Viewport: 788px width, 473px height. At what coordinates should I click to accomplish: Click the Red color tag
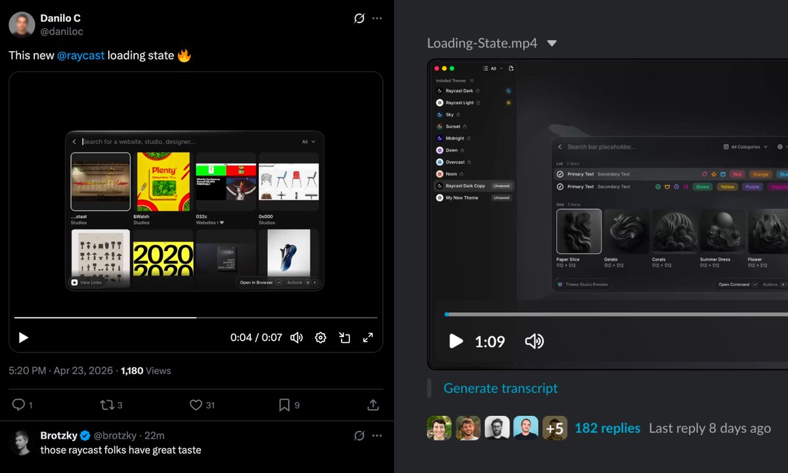coord(737,174)
